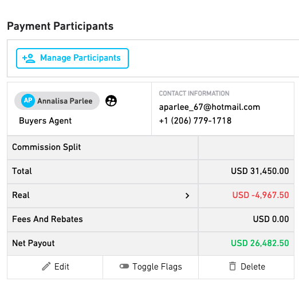
Task: Click the red USD -4,967.50 amount
Action: (x=261, y=195)
